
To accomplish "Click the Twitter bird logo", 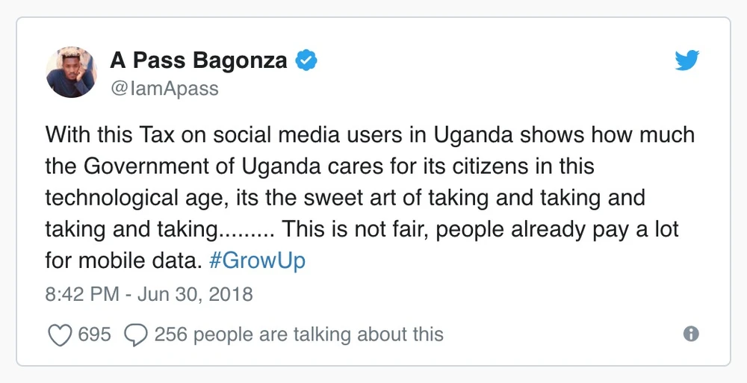I will [686, 60].
